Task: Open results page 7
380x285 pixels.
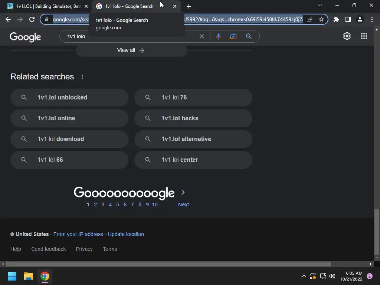Action: [x=132, y=204]
